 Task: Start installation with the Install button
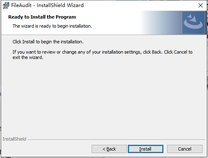point(146,149)
